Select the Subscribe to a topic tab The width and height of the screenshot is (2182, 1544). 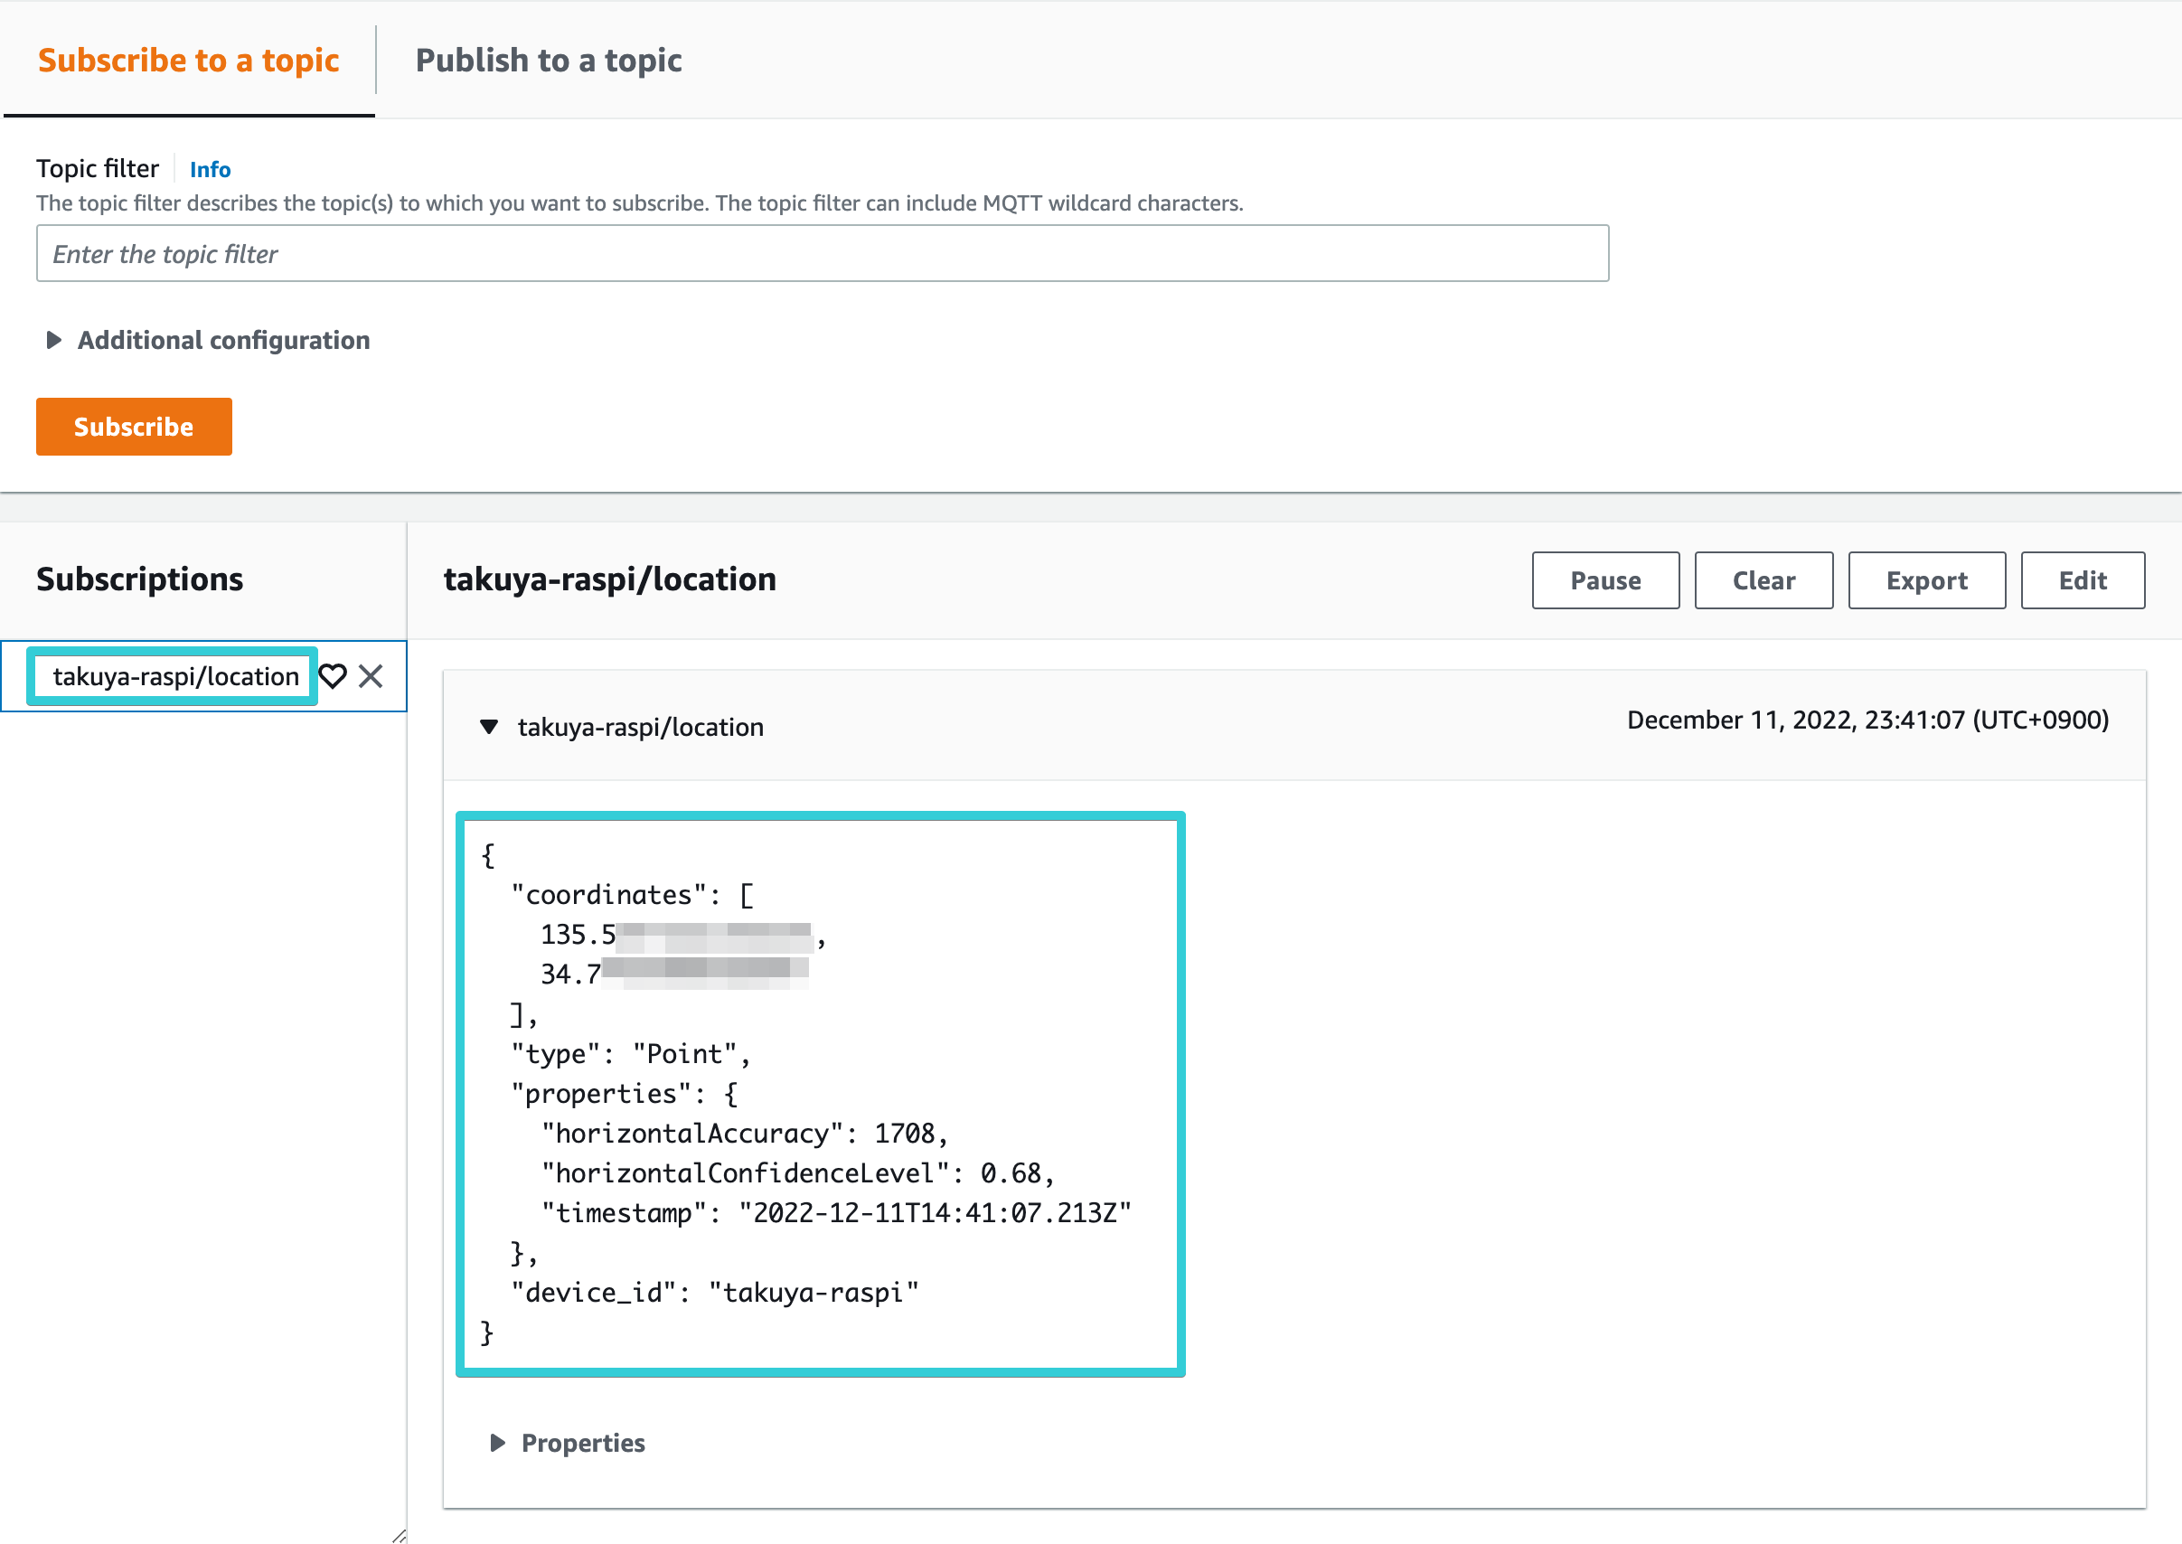187,60
